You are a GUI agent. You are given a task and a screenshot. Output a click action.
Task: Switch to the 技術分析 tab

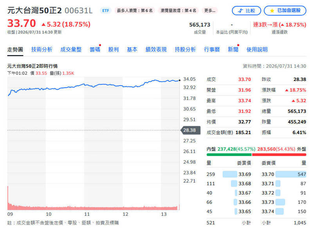(42, 49)
